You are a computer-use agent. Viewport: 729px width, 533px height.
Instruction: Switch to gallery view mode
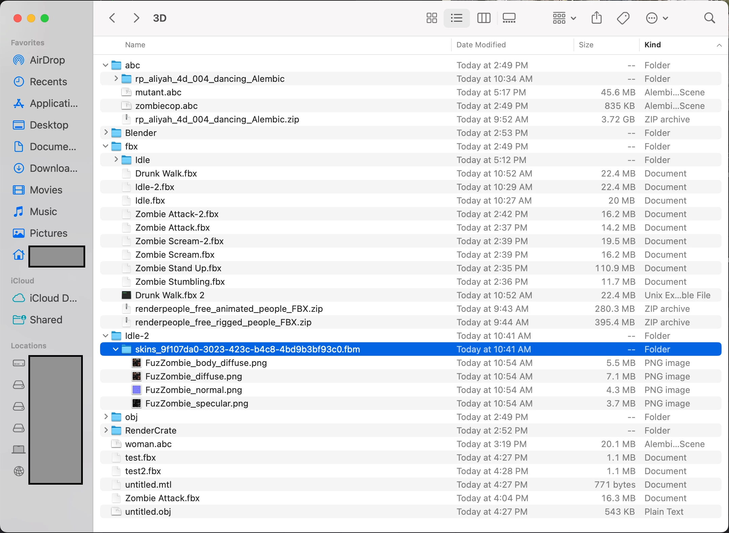[509, 18]
